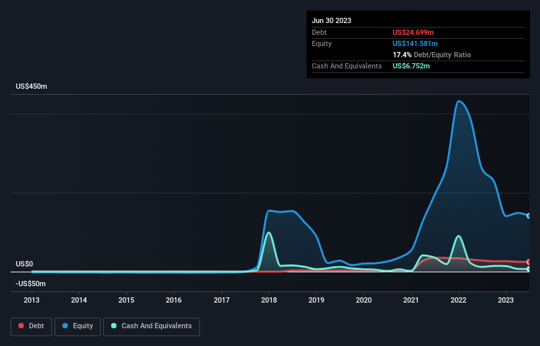The width and height of the screenshot is (540, 346).
Task: Click the US$450m y-axis label
Action: click(x=32, y=86)
